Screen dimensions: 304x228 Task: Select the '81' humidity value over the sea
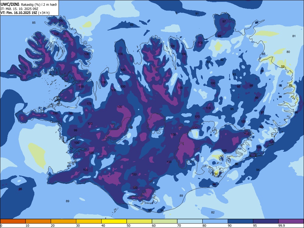[x=294, y=36]
